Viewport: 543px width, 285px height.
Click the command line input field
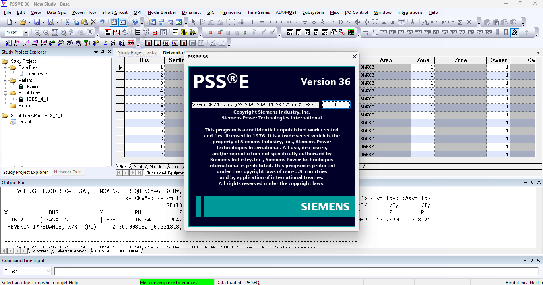pyautogui.click(x=297, y=271)
